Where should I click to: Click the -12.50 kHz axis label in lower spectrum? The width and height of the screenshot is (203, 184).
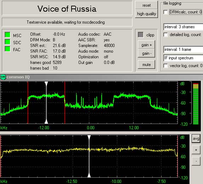72,182
